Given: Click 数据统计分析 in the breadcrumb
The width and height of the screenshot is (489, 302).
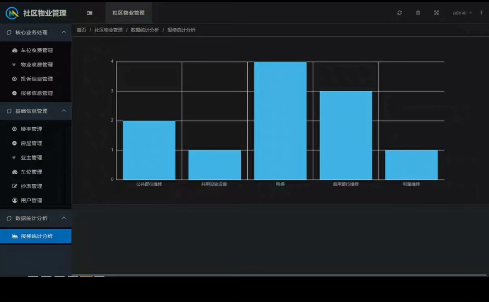Looking at the screenshot, I should tap(145, 30).
